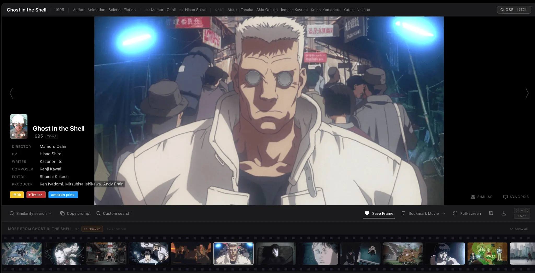Image resolution: width=535 pixels, height=273 pixels.
Task: Expand the Show all filmstrip toggle
Action: coord(519,229)
